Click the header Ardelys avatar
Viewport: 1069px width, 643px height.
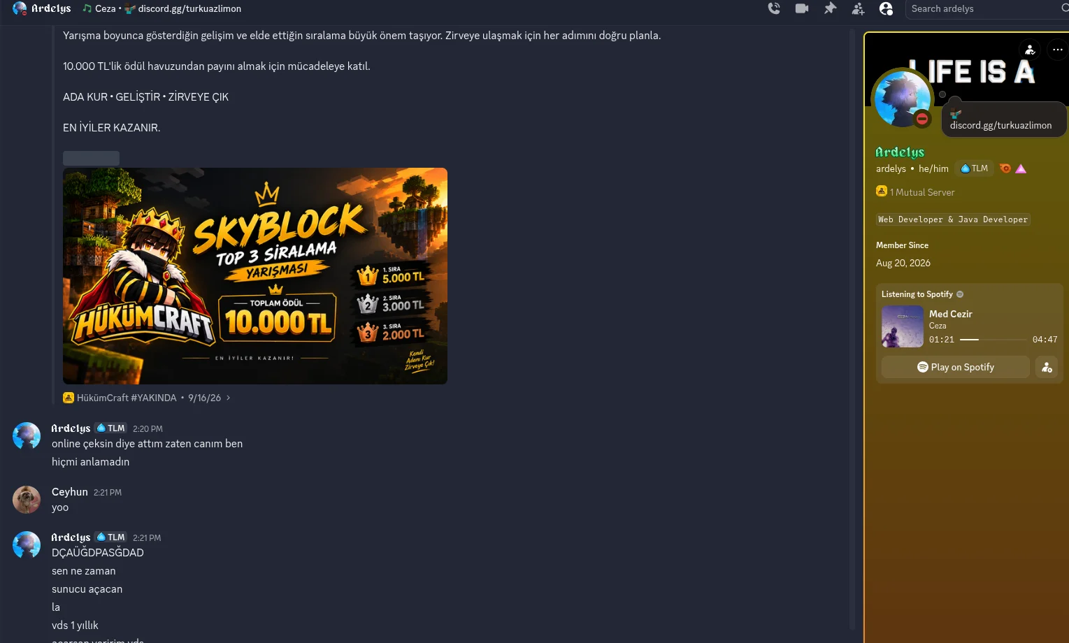pos(20,8)
